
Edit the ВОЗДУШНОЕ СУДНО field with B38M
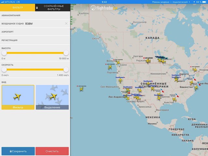click(35, 24)
